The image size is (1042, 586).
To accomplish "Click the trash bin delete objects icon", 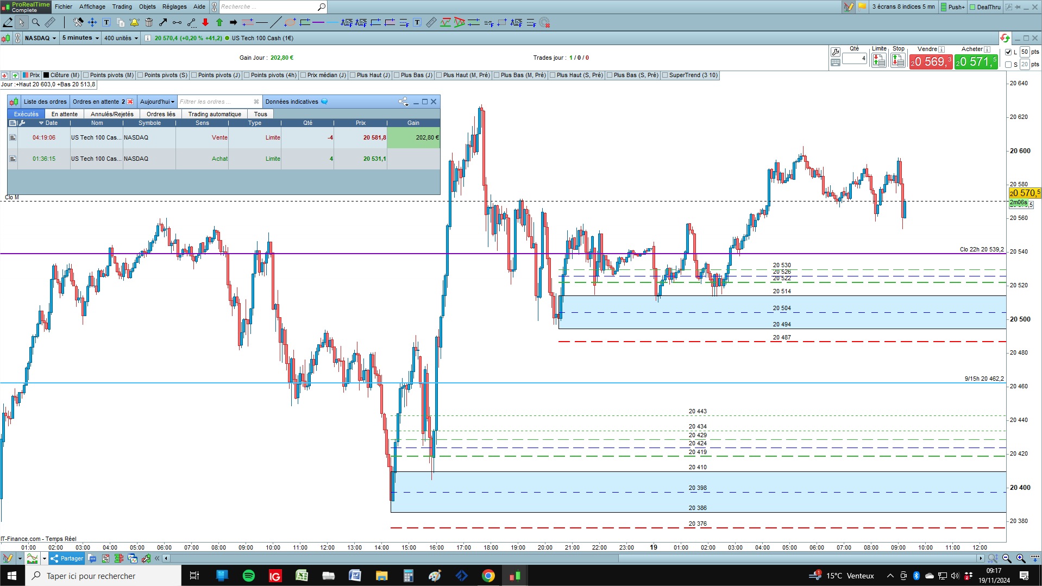I will click(x=149, y=22).
